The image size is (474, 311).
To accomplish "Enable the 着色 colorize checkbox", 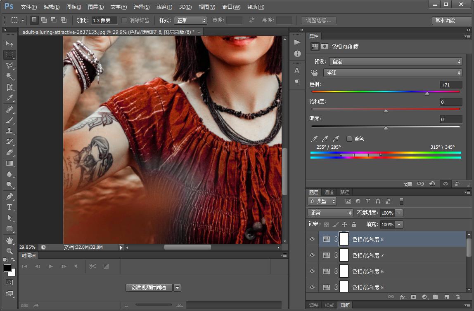I will (349, 139).
